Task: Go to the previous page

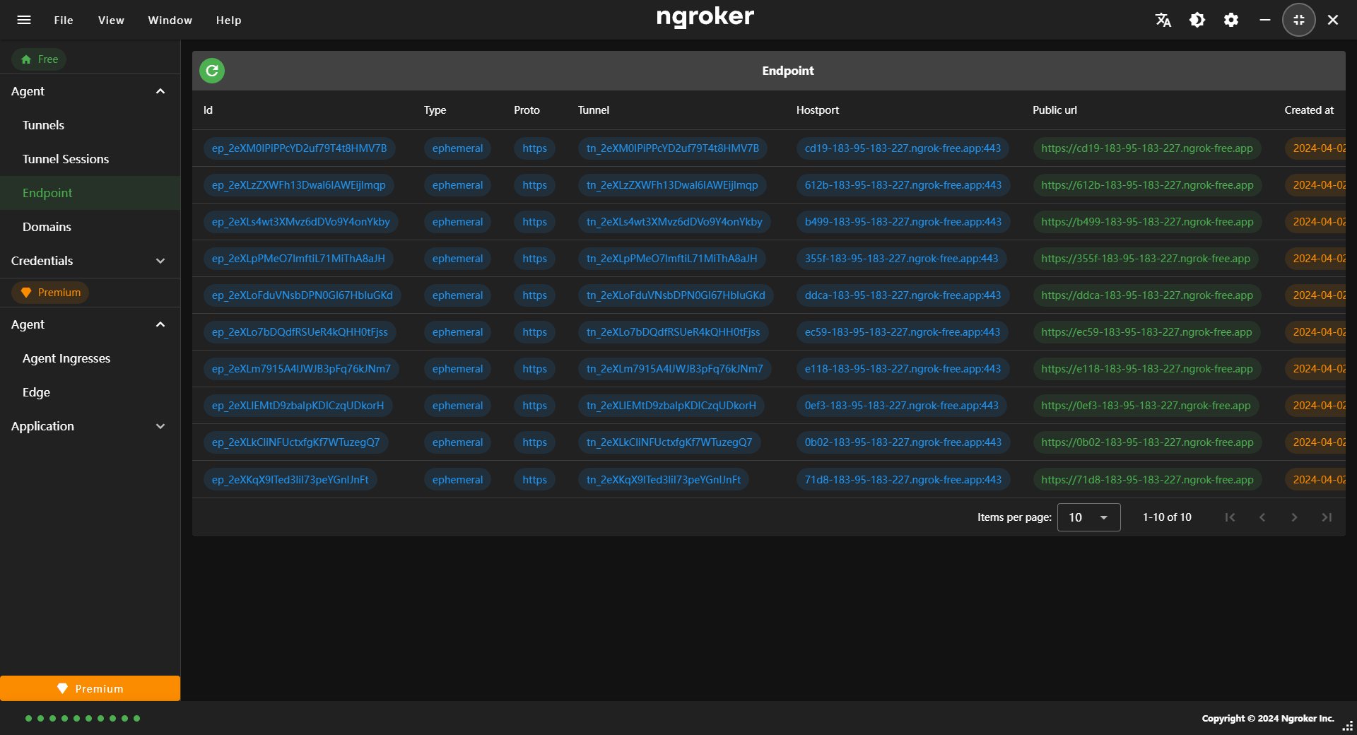Action: click(1262, 517)
